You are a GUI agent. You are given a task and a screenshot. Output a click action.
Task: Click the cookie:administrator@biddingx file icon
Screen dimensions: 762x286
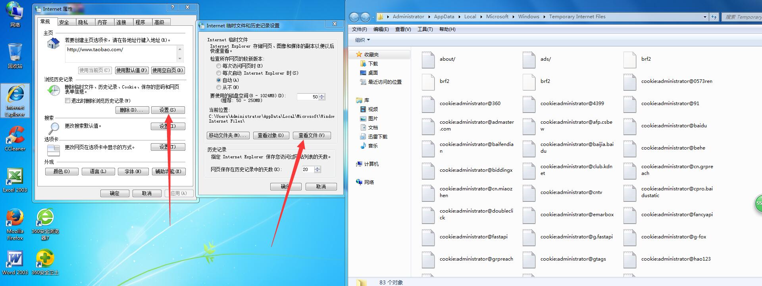pyautogui.click(x=428, y=171)
